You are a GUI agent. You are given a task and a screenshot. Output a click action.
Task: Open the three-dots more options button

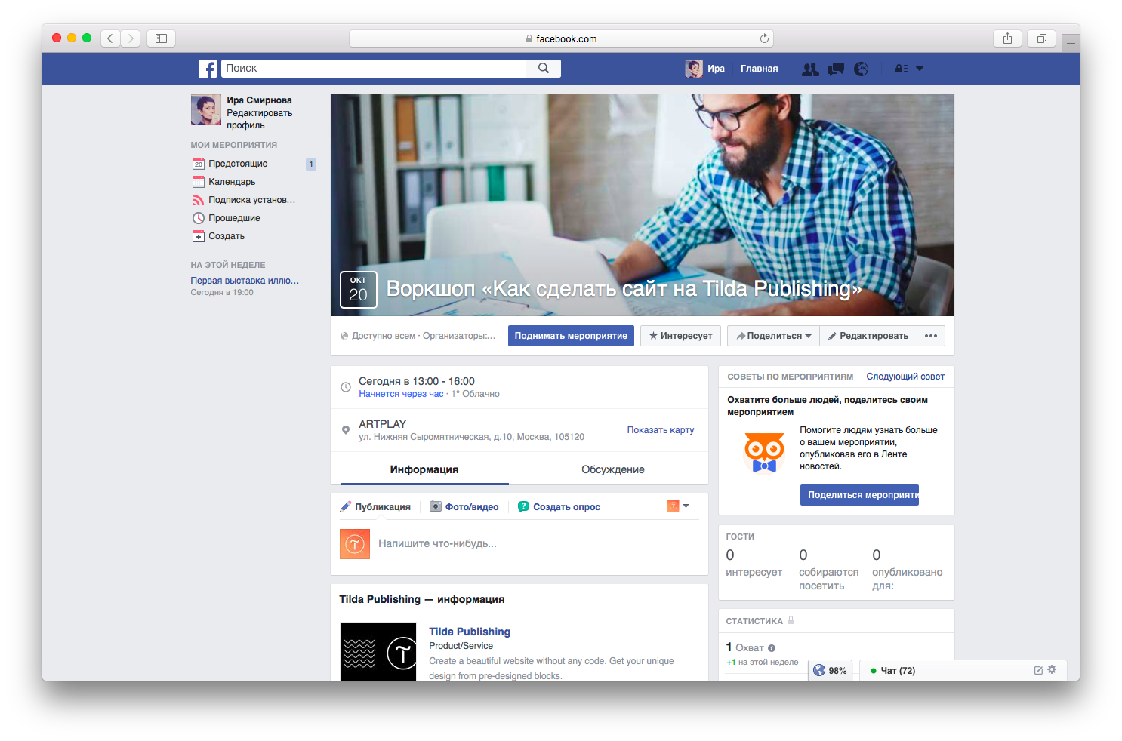[x=931, y=336]
